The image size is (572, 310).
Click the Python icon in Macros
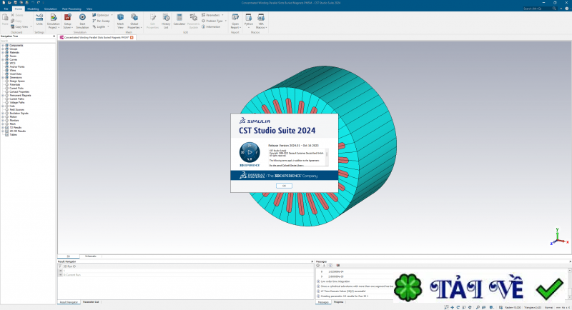(x=249, y=19)
